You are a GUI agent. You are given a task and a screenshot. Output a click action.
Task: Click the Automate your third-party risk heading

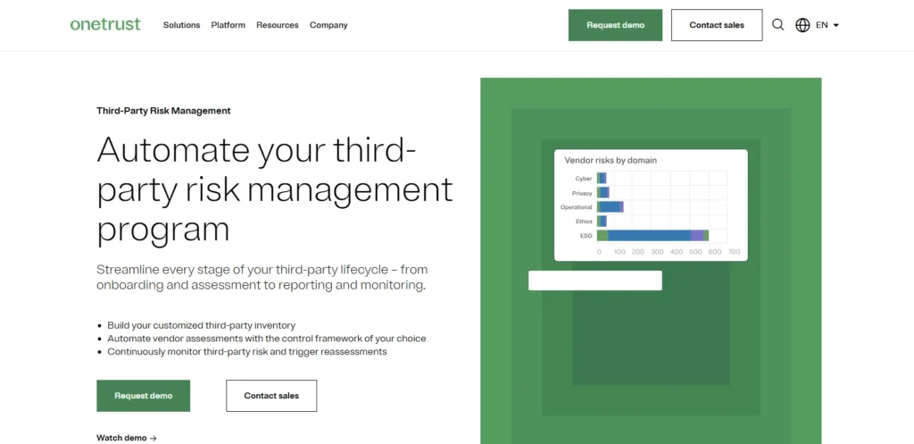pos(275,188)
